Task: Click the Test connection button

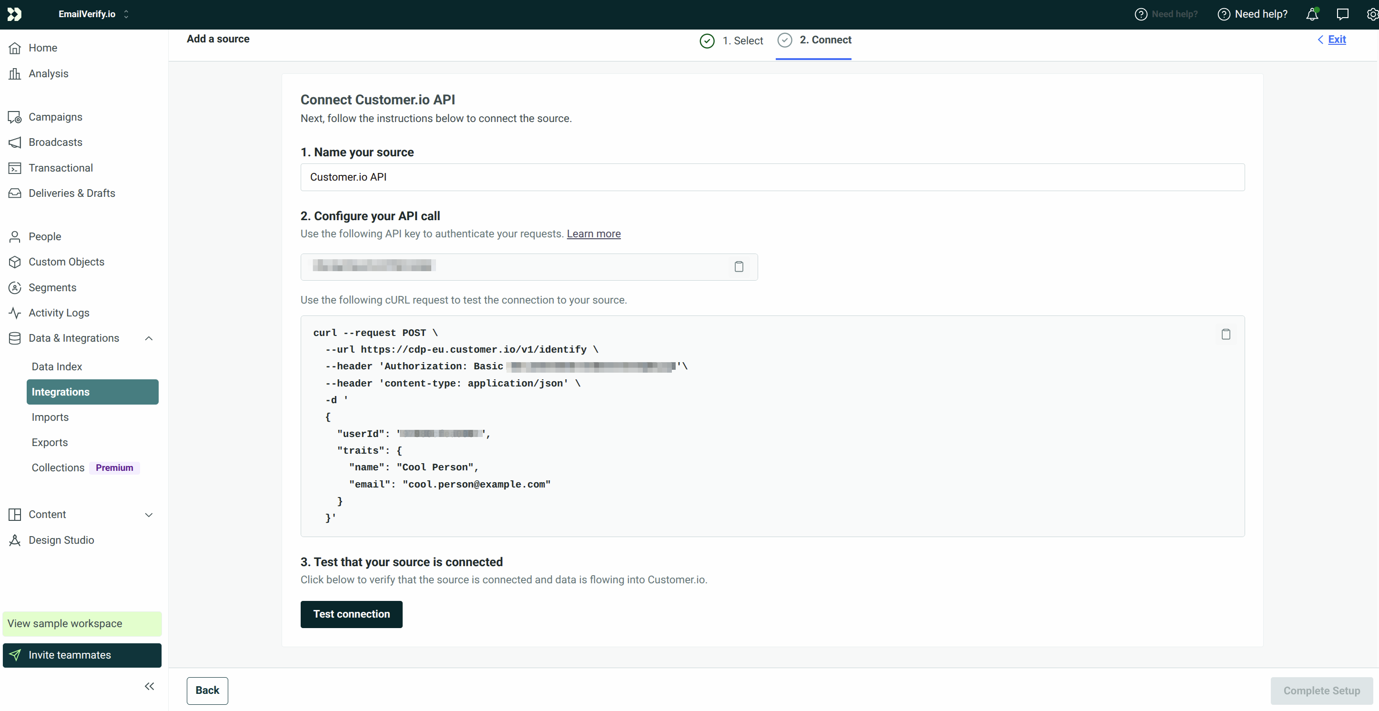Action: click(x=351, y=615)
